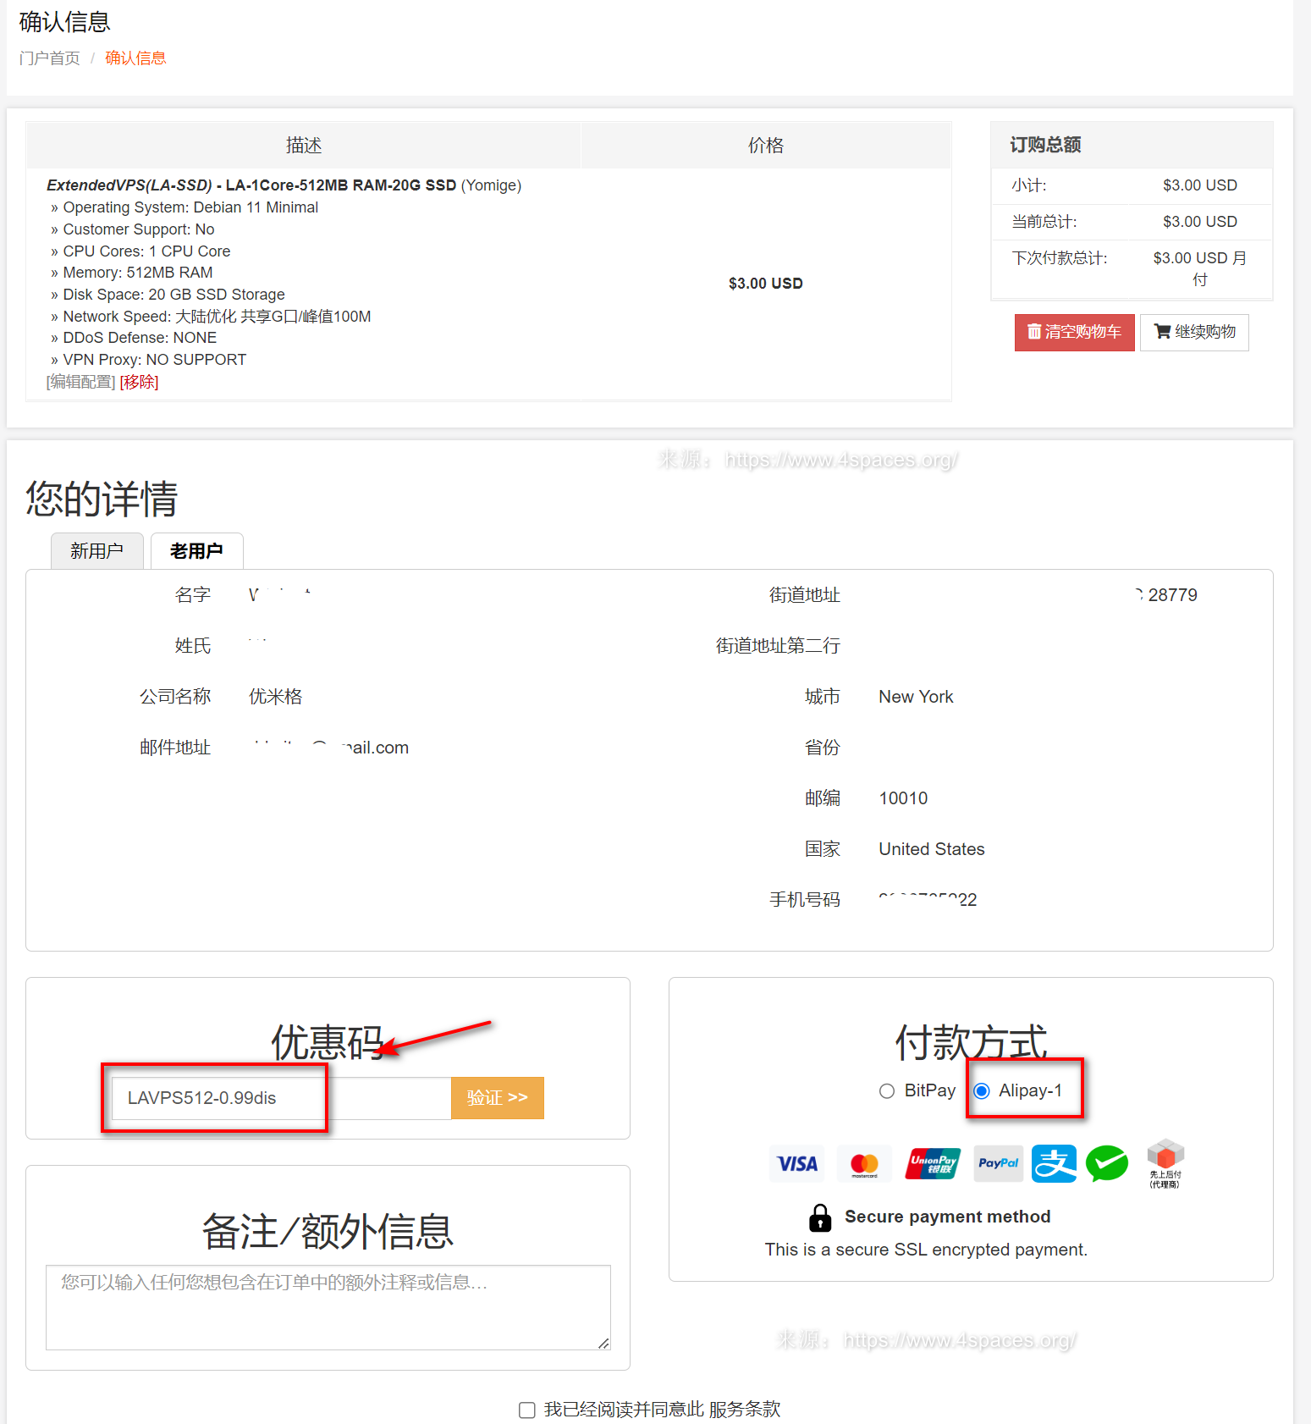Open the 编辑配置 link
This screenshot has height=1424, width=1311.
point(80,382)
